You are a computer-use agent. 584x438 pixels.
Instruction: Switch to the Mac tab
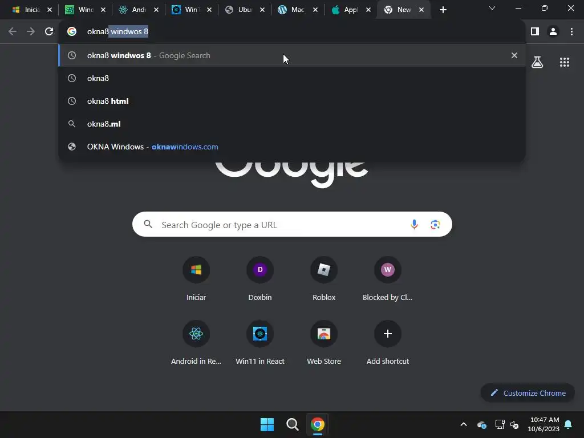[x=293, y=10]
